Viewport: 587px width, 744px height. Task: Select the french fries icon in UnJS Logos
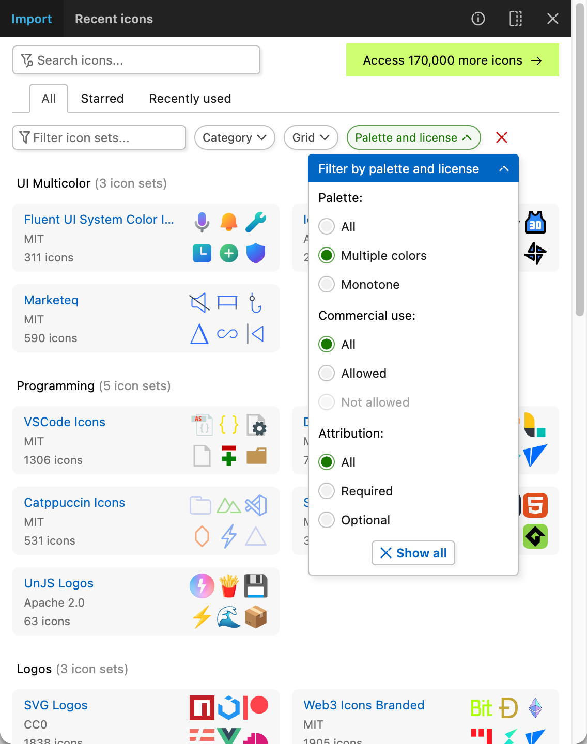tap(229, 586)
